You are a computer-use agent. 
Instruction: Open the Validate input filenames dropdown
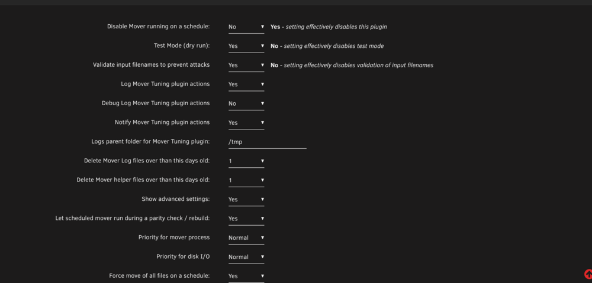(246, 65)
